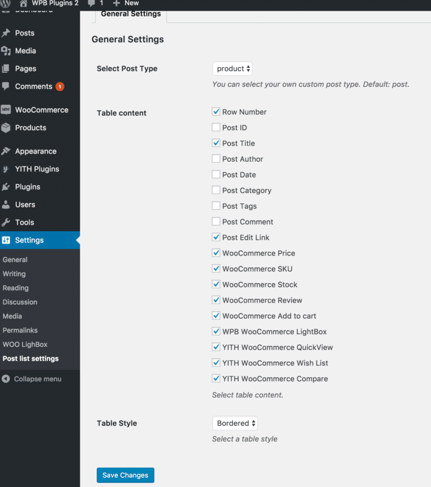Open the Plugins menu label
The image size is (431, 487).
(27, 187)
